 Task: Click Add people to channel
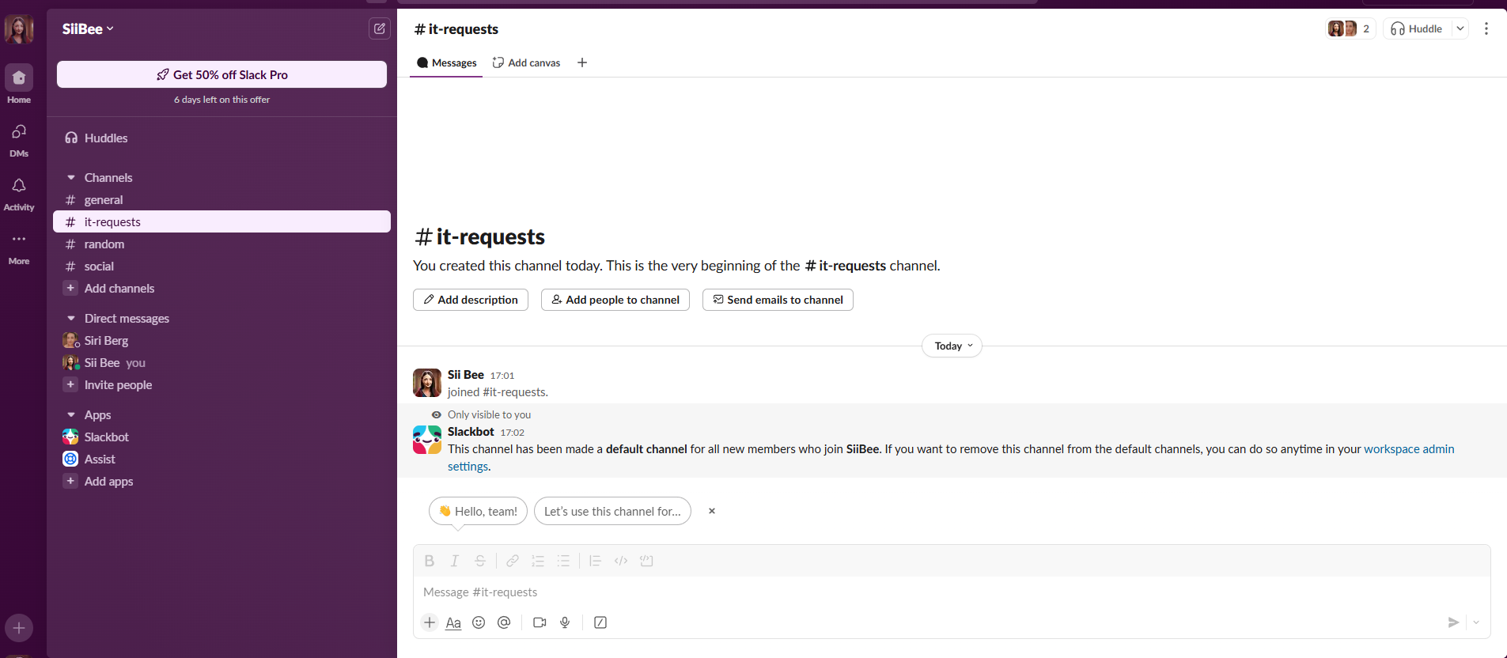[x=615, y=300]
